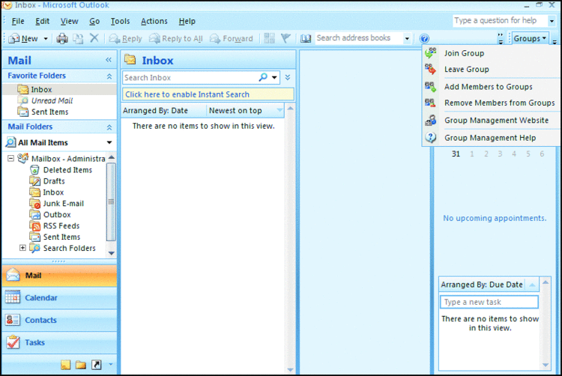The height and width of the screenshot is (376, 562).
Task: Click the Arranged By: Date header
Action: (x=164, y=111)
